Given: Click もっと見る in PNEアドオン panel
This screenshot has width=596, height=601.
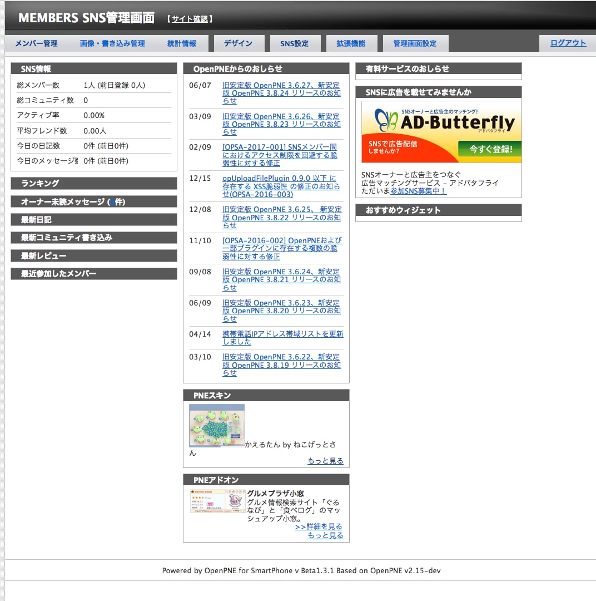Looking at the screenshot, I should pyautogui.click(x=325, y=535).
